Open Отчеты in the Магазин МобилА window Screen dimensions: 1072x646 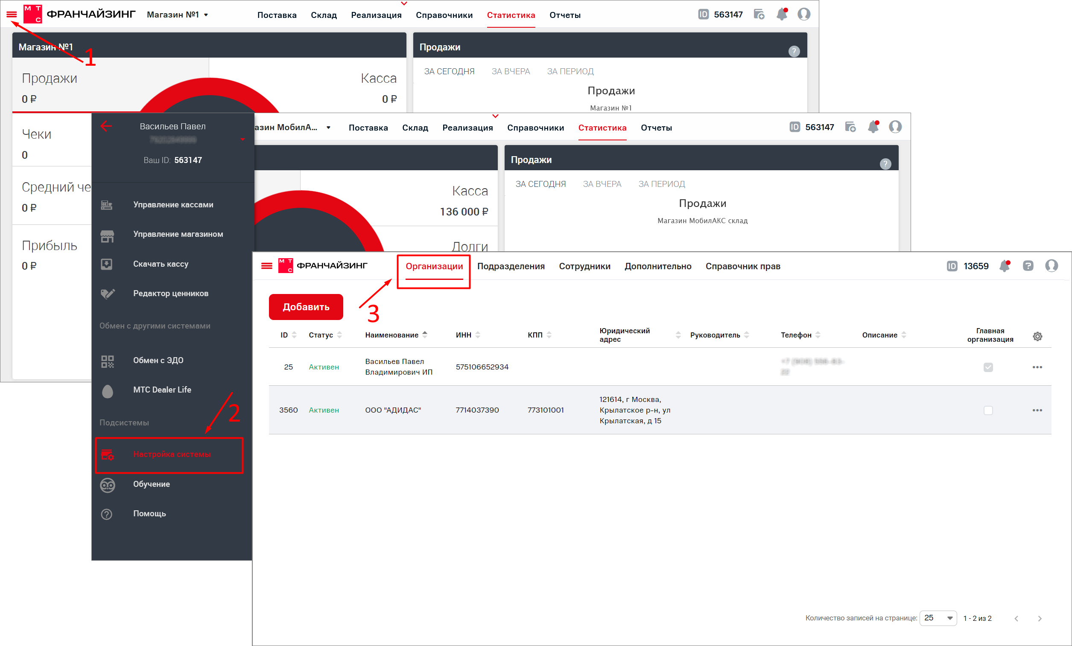point(656,128)
